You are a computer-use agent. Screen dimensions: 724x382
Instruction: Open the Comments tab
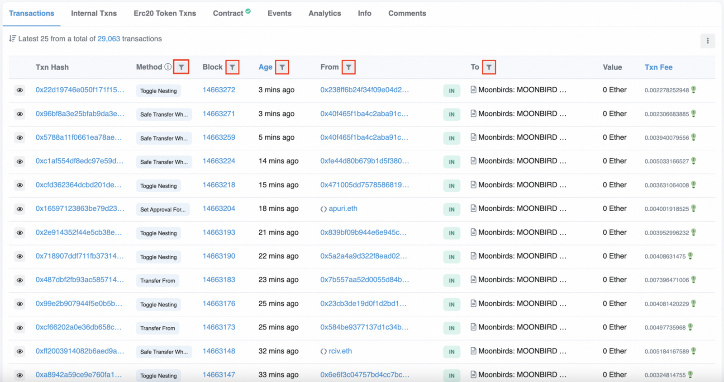pyautogui.click(x=407, y=14)
